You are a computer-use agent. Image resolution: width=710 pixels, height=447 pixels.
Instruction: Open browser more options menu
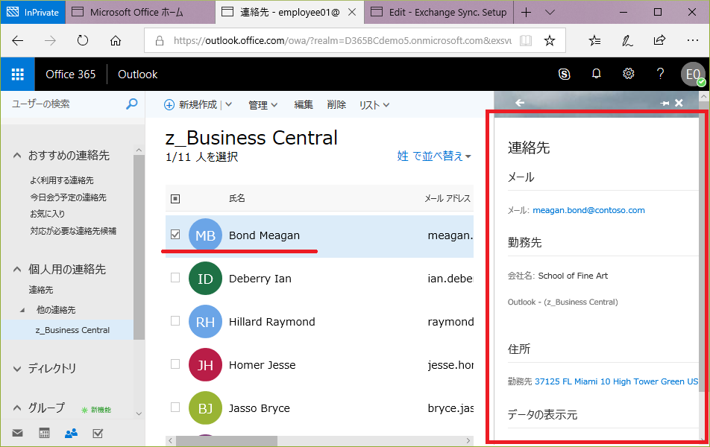(692, 41)
